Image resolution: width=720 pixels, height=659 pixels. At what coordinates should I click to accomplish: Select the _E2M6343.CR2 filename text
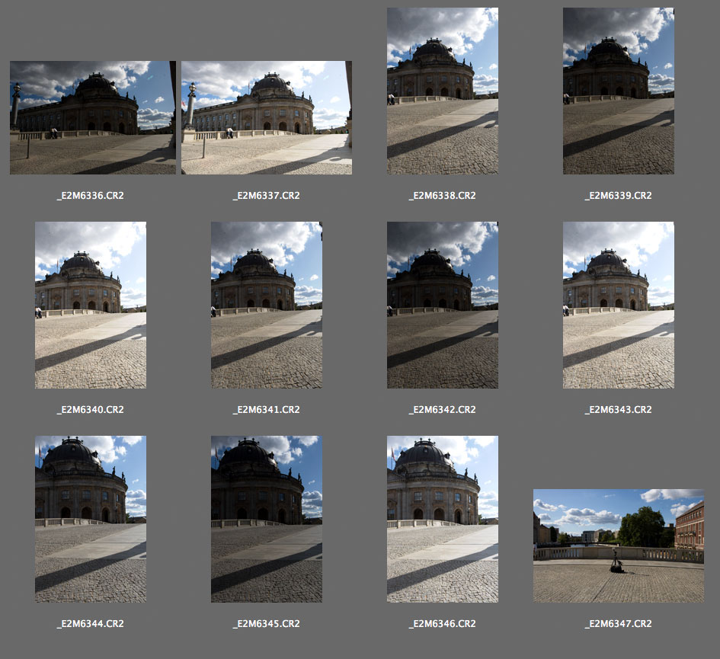619,410
